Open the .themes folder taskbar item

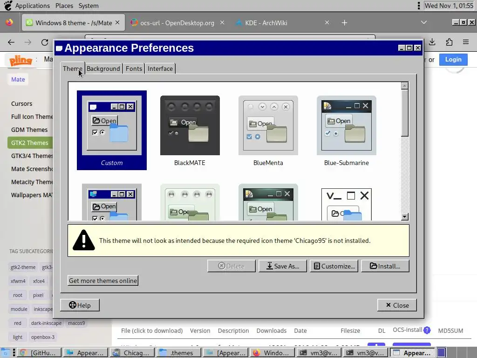pos(179,353)
